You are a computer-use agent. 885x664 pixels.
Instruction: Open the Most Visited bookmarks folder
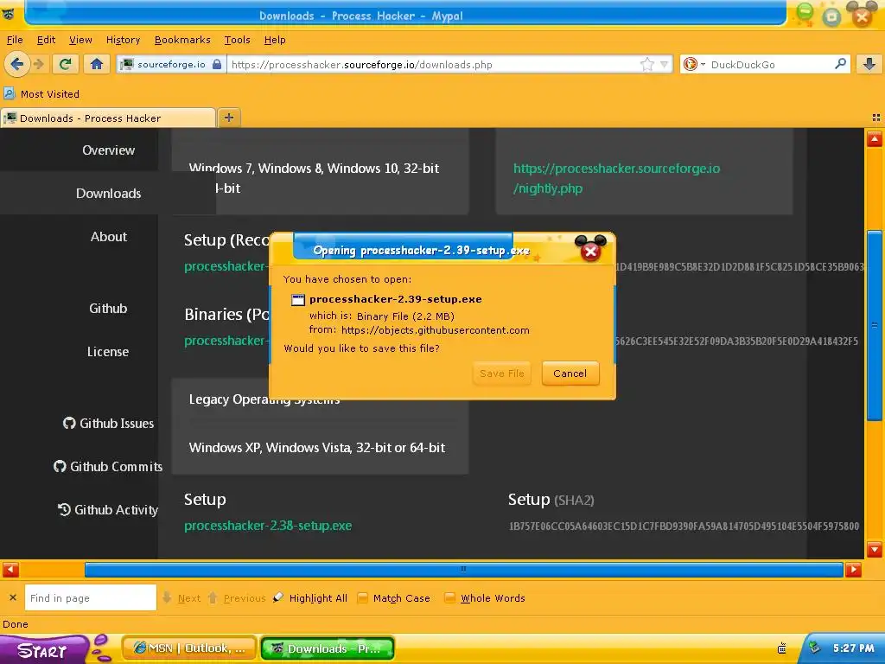[x=41, y=93]
